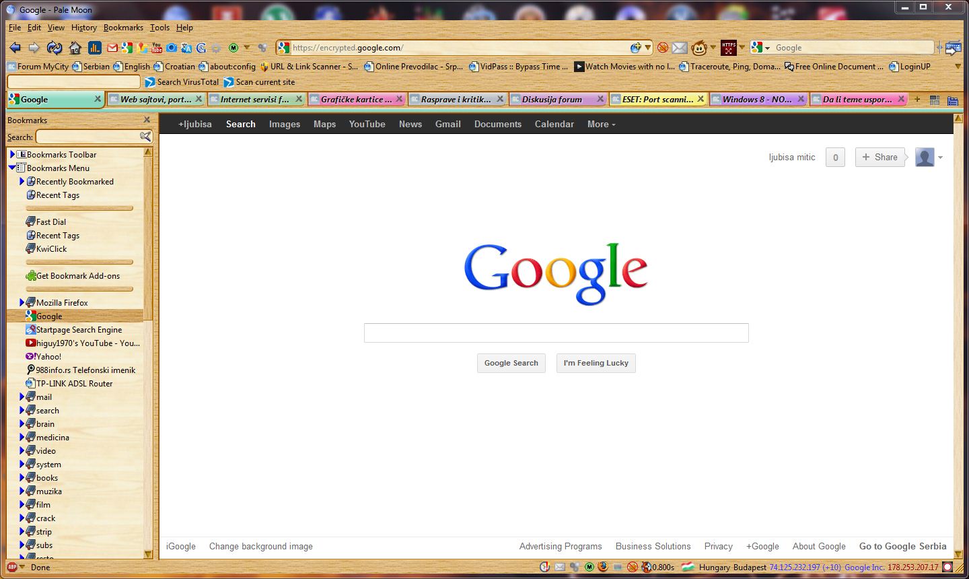
Task: Click Scan current site button
Action: [259, 82]
